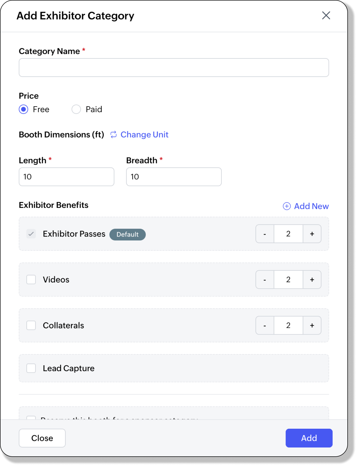Screen dimensions: 356x465
Task: Click the Length input field
Action: tap(66, 177)
